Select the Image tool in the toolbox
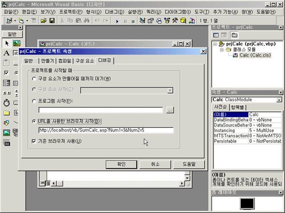The image size is (285, 213). click(7, 133)
